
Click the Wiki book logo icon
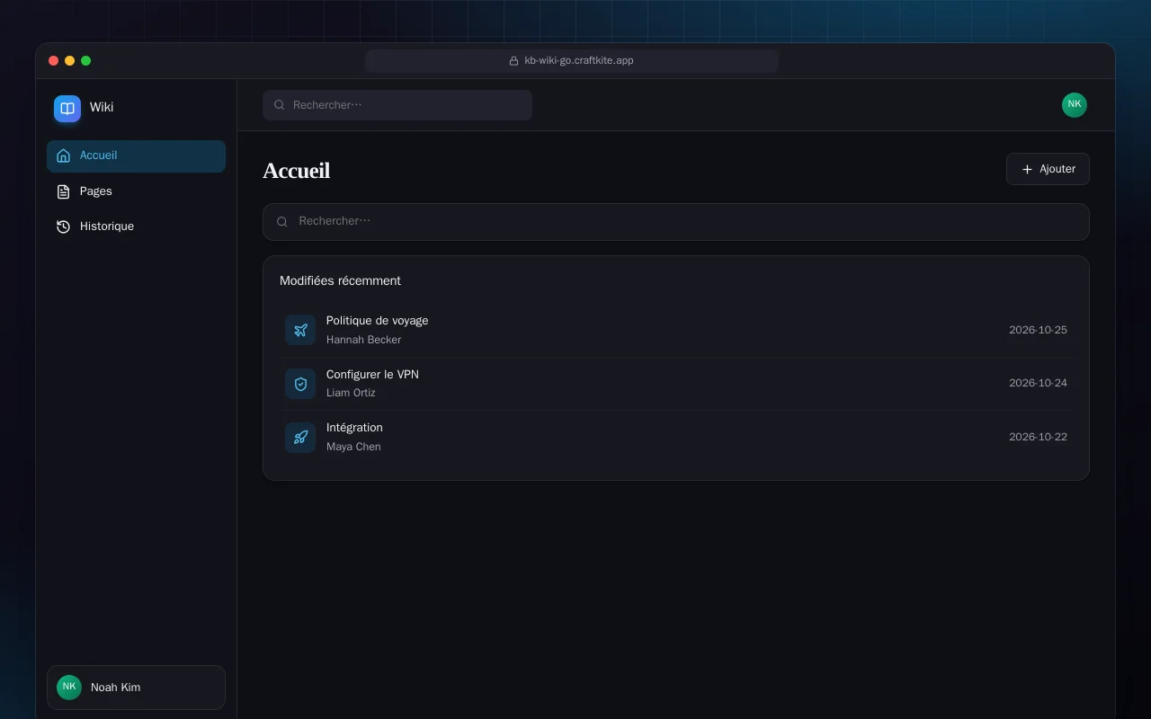tap(67, 108)
